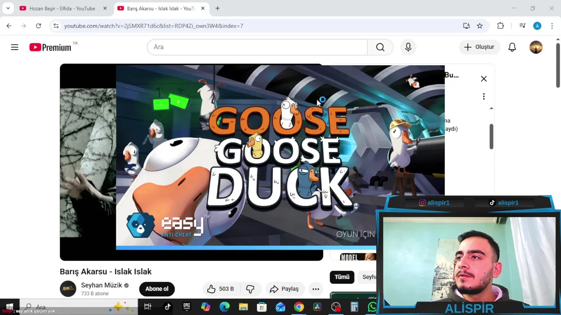
Task: Open DaVinci Resolve from the taskbar
Action: tap(317, 307)
